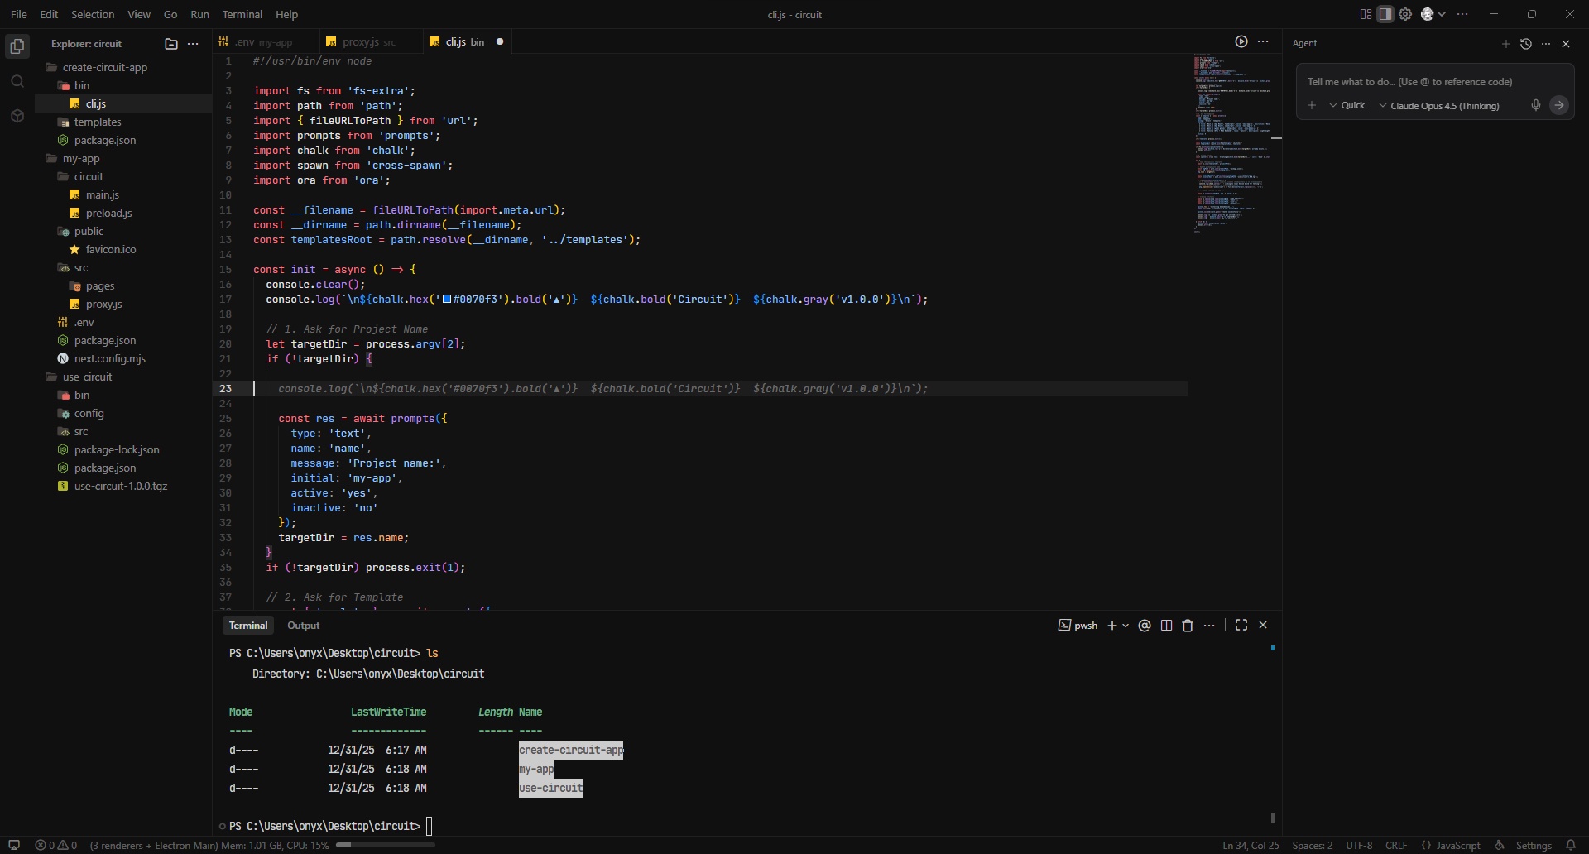The height and width of the screenshot is (854, 1589).
Task: Split the terminal pane
Action: pos(1167,626)
